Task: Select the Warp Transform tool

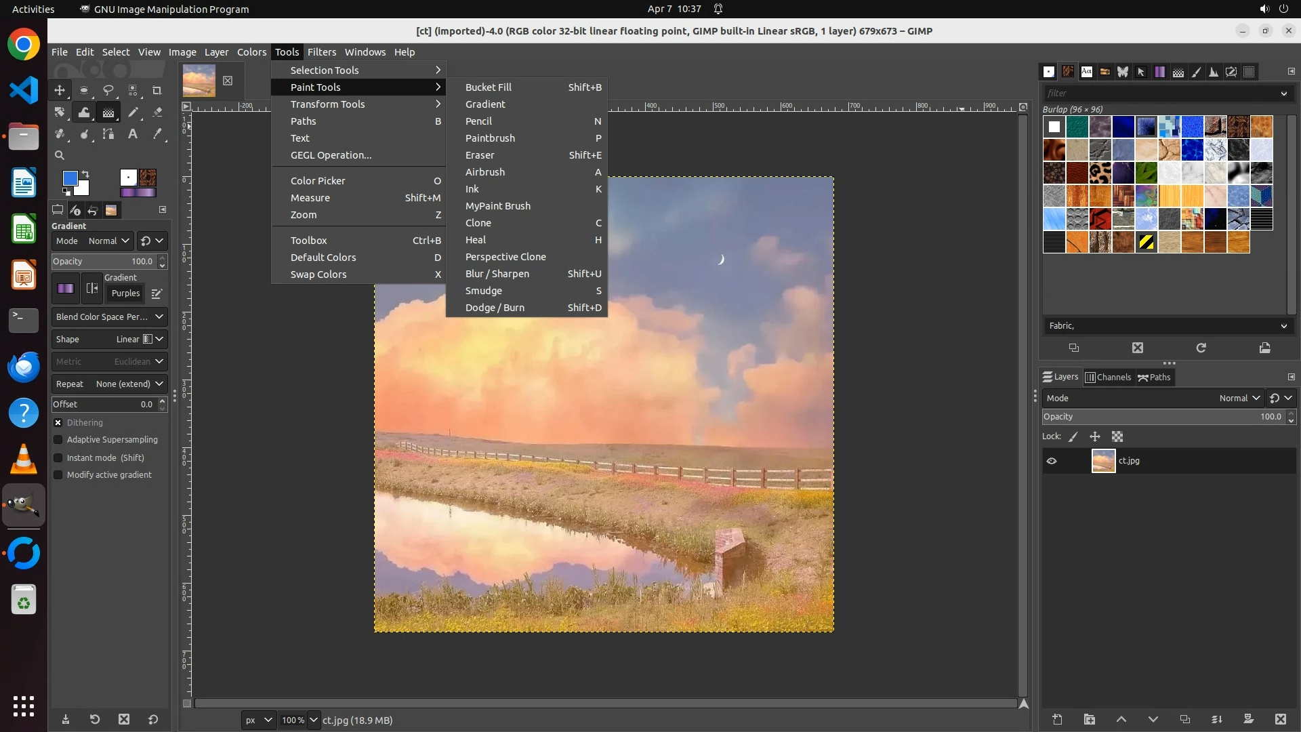Action: (84, 113)
